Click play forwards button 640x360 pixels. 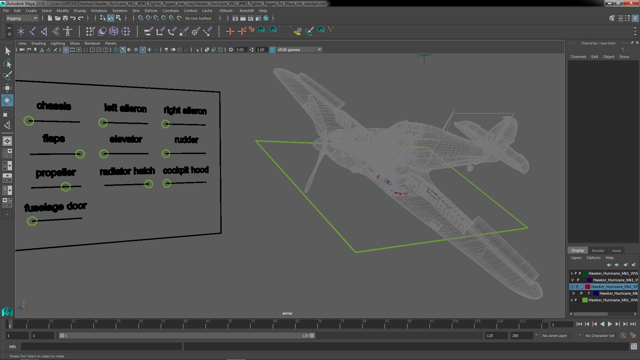click(610, 324)
